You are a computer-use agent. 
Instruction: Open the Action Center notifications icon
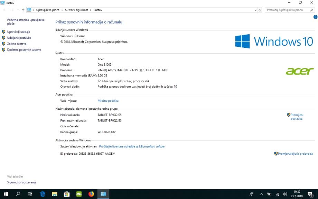(x=310, y=194)
